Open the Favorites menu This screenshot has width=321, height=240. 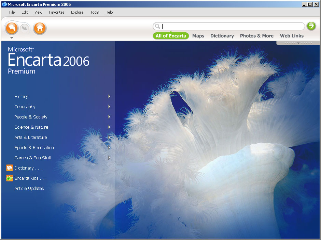point(56,12)
